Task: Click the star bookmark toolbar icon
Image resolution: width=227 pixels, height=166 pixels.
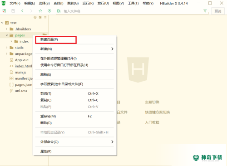Action: coord(40,11)
